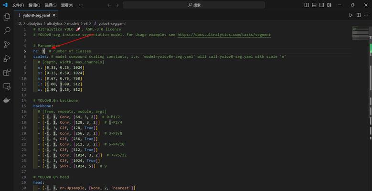Image resolution: width=372 pixels, height=191 pixels.
Task: Click the '# 7-P5/32' comment on line 24
Action: pyautogui.click(x=117, y=155)
